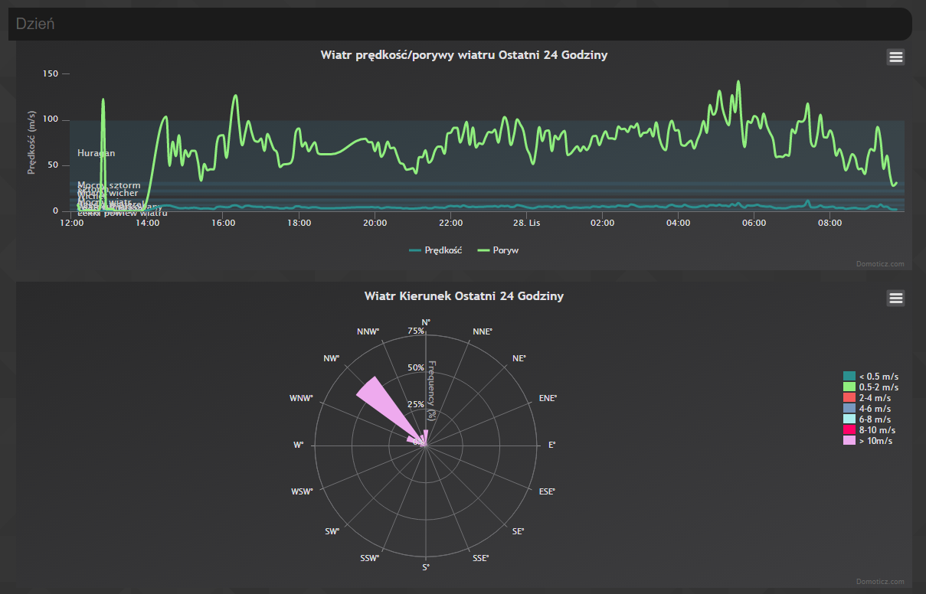Open Domoticz.com link under wind speed chart
Image resolution: width=926 pixels, height=594 pixels.
point(880,264)
